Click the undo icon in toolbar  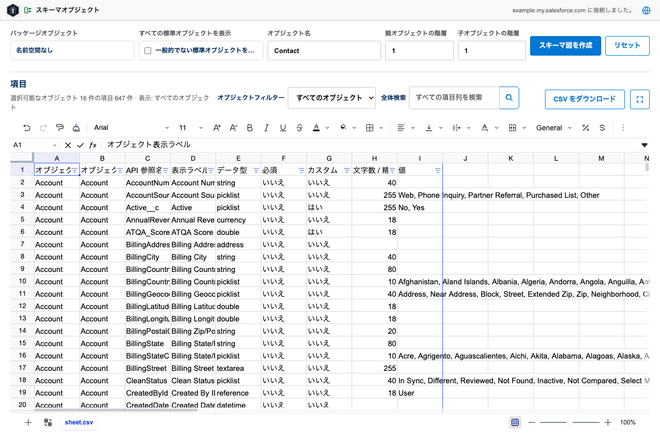pos(27,128)
